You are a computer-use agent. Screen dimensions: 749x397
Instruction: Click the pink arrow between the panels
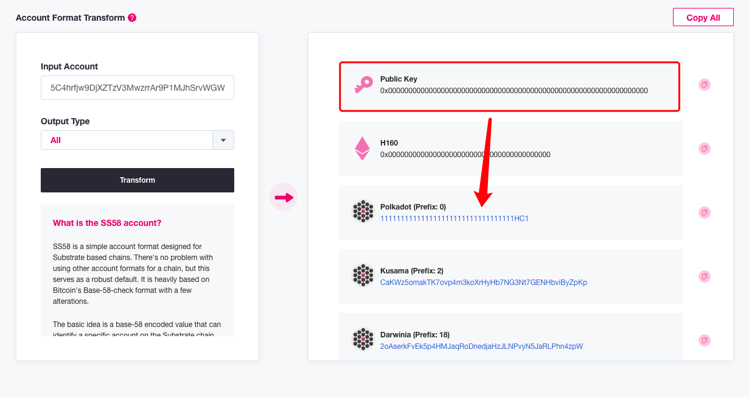tap(284, 197)
